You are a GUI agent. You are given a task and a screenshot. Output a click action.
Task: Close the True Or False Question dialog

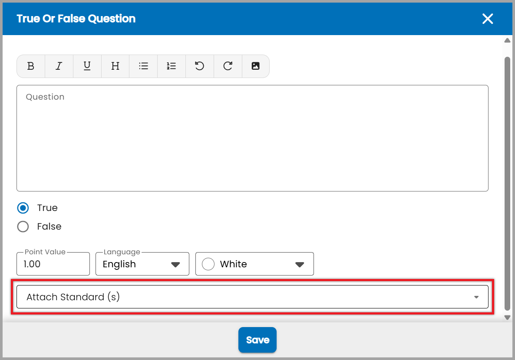[x=488, y=19]
